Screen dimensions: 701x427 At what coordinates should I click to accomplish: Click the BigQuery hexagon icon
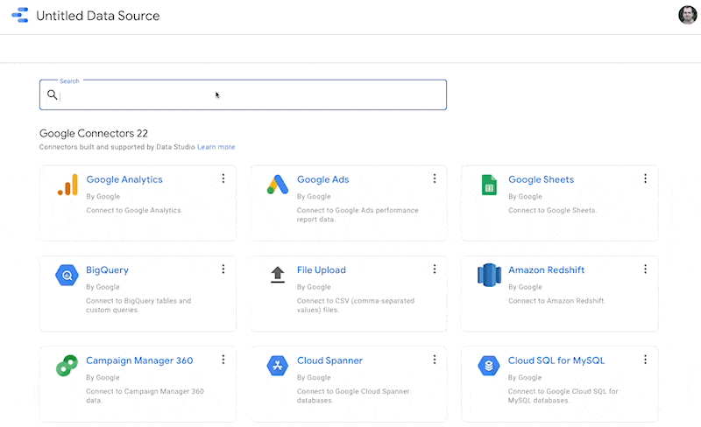pyautogui.click(x=67, y=275)
